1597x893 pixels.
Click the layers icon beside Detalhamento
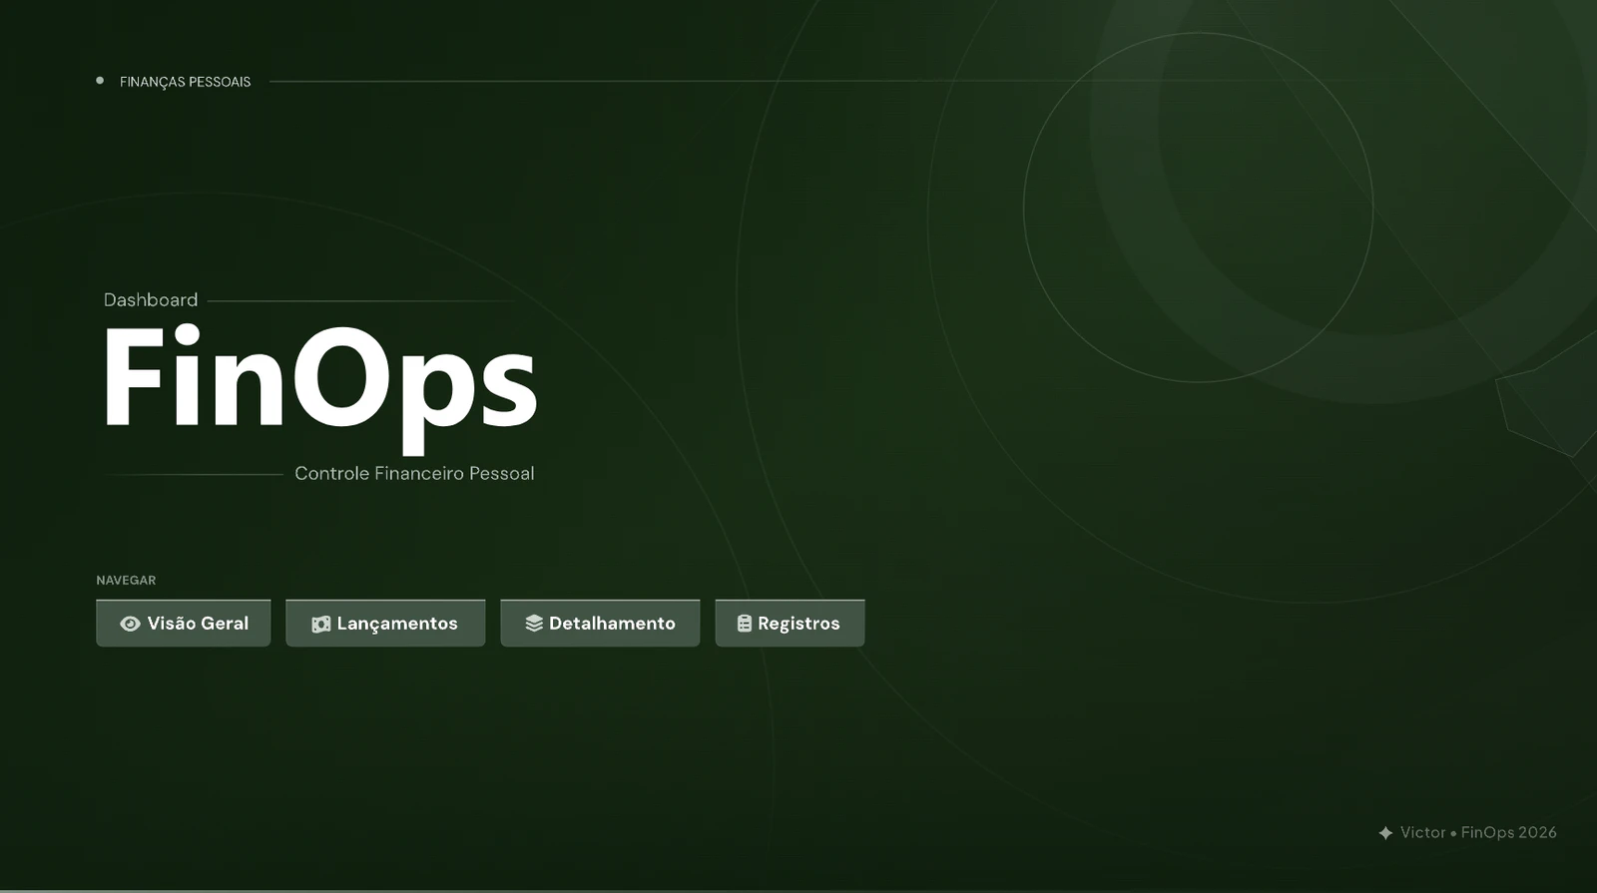point(534,624)
